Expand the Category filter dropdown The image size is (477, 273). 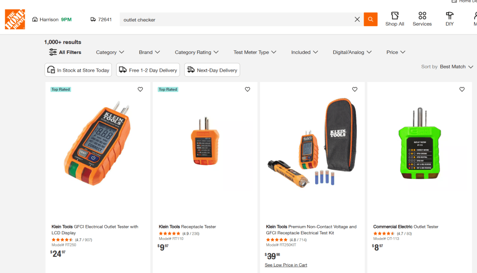(110, 52)
